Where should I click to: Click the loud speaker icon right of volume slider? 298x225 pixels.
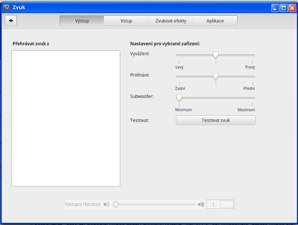point(201,204)
